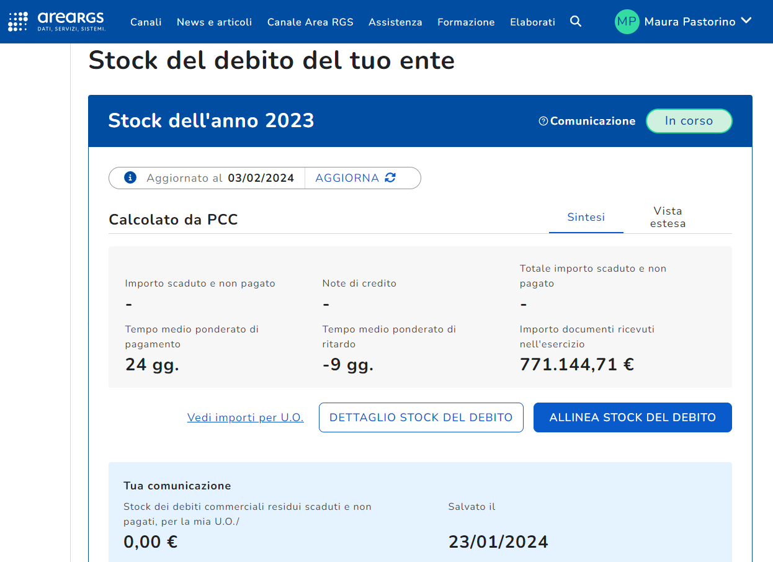773x562 pixels.
Task: Open the search magnifier icon
Action: pyautogui.click(x=576, y=22)
